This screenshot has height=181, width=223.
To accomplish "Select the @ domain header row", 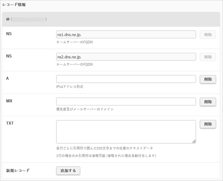I will point(111,19).
